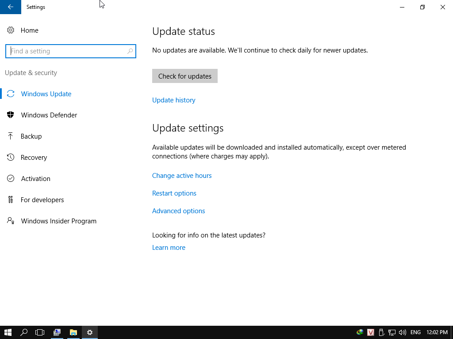Screen dimensions: 453x339
Task: Open the Recovery section
Action: pyautogui.click(x=34, y=158)
